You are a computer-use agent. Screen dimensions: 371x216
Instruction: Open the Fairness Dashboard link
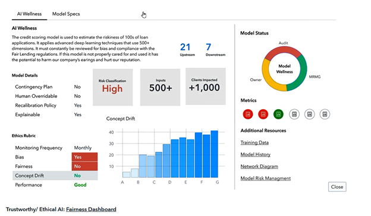pyautogui.click(x=91, y=209)
